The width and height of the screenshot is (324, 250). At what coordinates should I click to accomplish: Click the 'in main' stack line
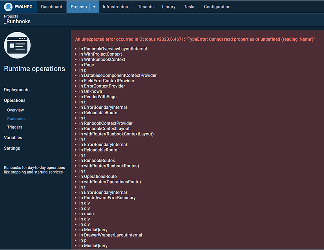(x=86, y=214)
